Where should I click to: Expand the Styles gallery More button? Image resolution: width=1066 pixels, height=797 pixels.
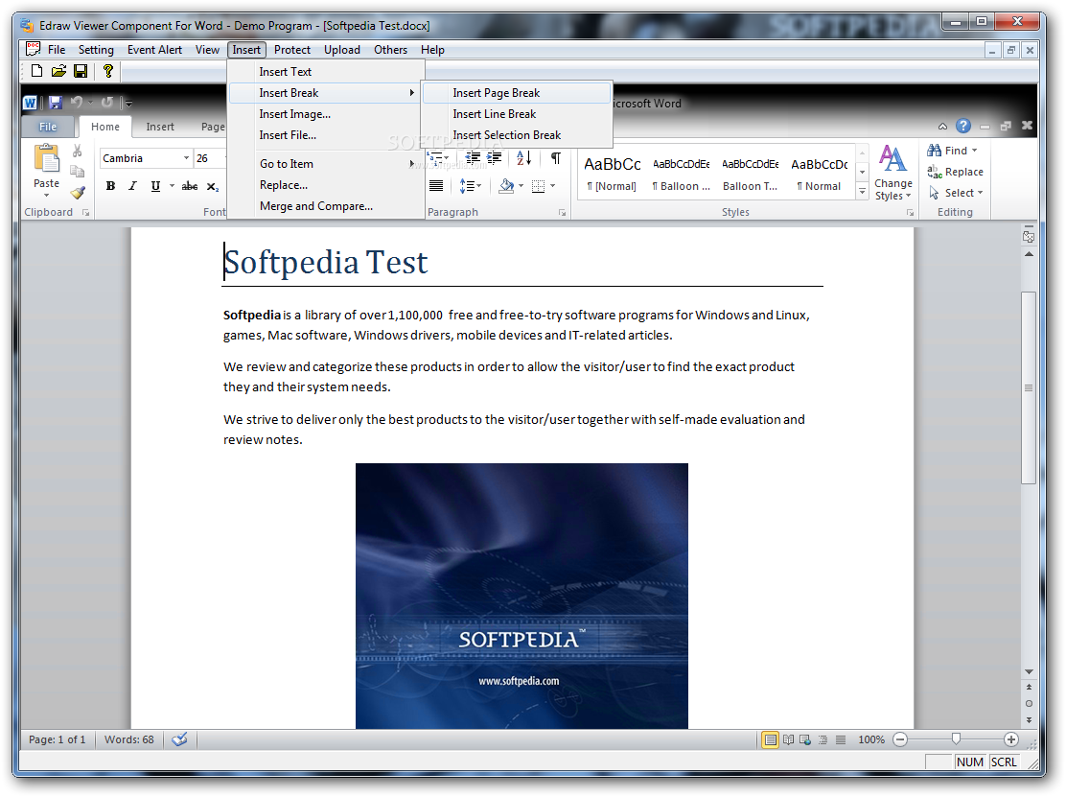862,193
